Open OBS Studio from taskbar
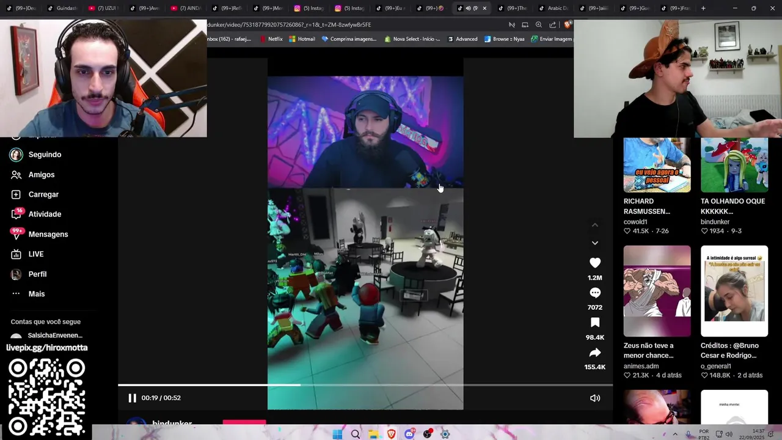782x440 pixels. 428,434
